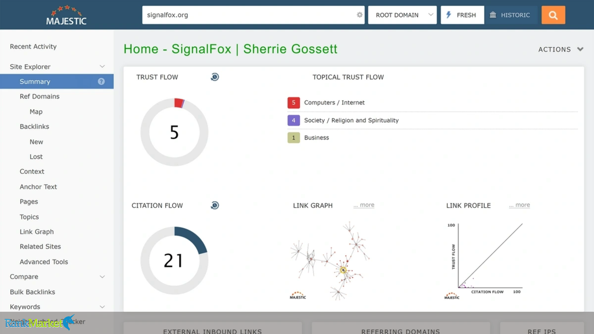Open the Root Domain dropdown
594x334 pixels.
(402, 15)
